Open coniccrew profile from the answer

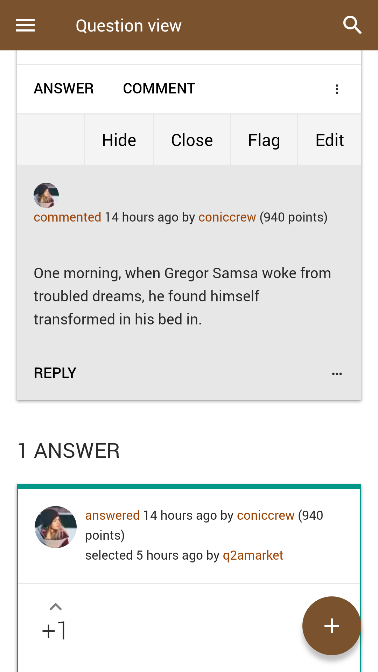coord(266,516)
